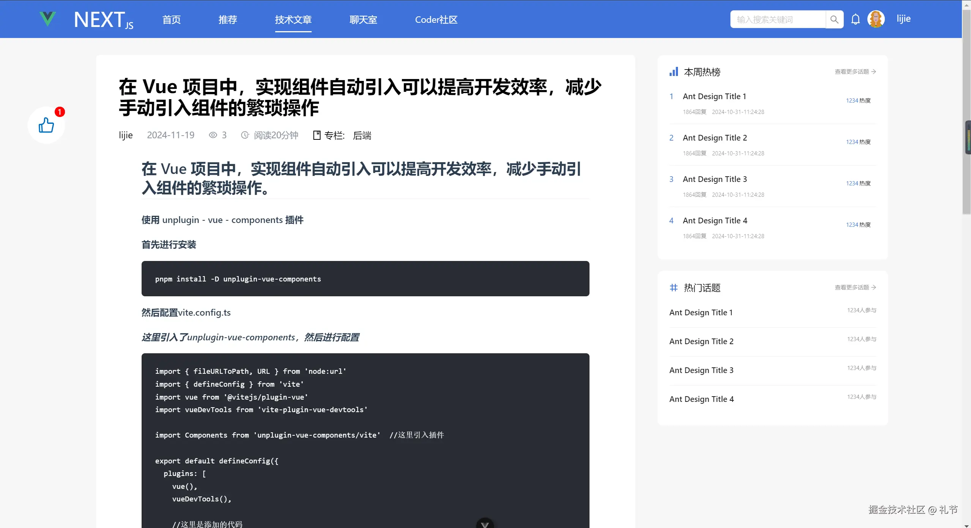The image size is (971, 528).
Task: Open Ant Design Title 2 in weekly ranking
Action: click(x=715, y=138)
